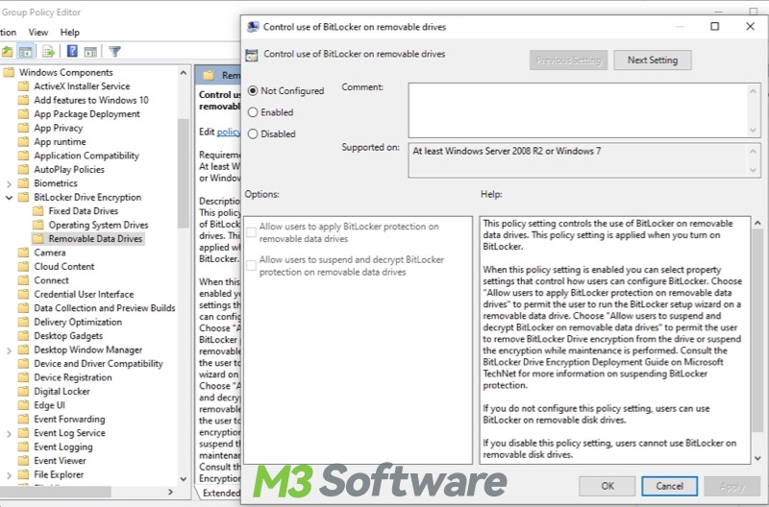Click the folder icon next to Operating System Drives
This screenshot has height=507, width=769.
tap(37, 225)
